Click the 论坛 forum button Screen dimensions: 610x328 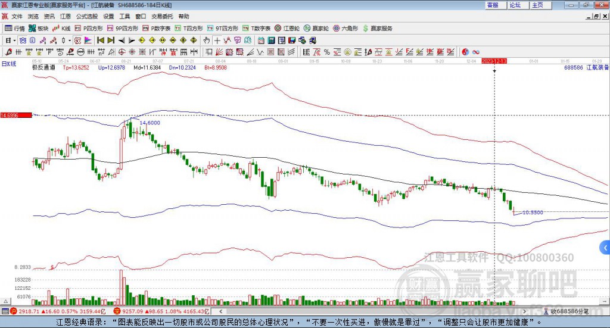click(x=516, y=5)
